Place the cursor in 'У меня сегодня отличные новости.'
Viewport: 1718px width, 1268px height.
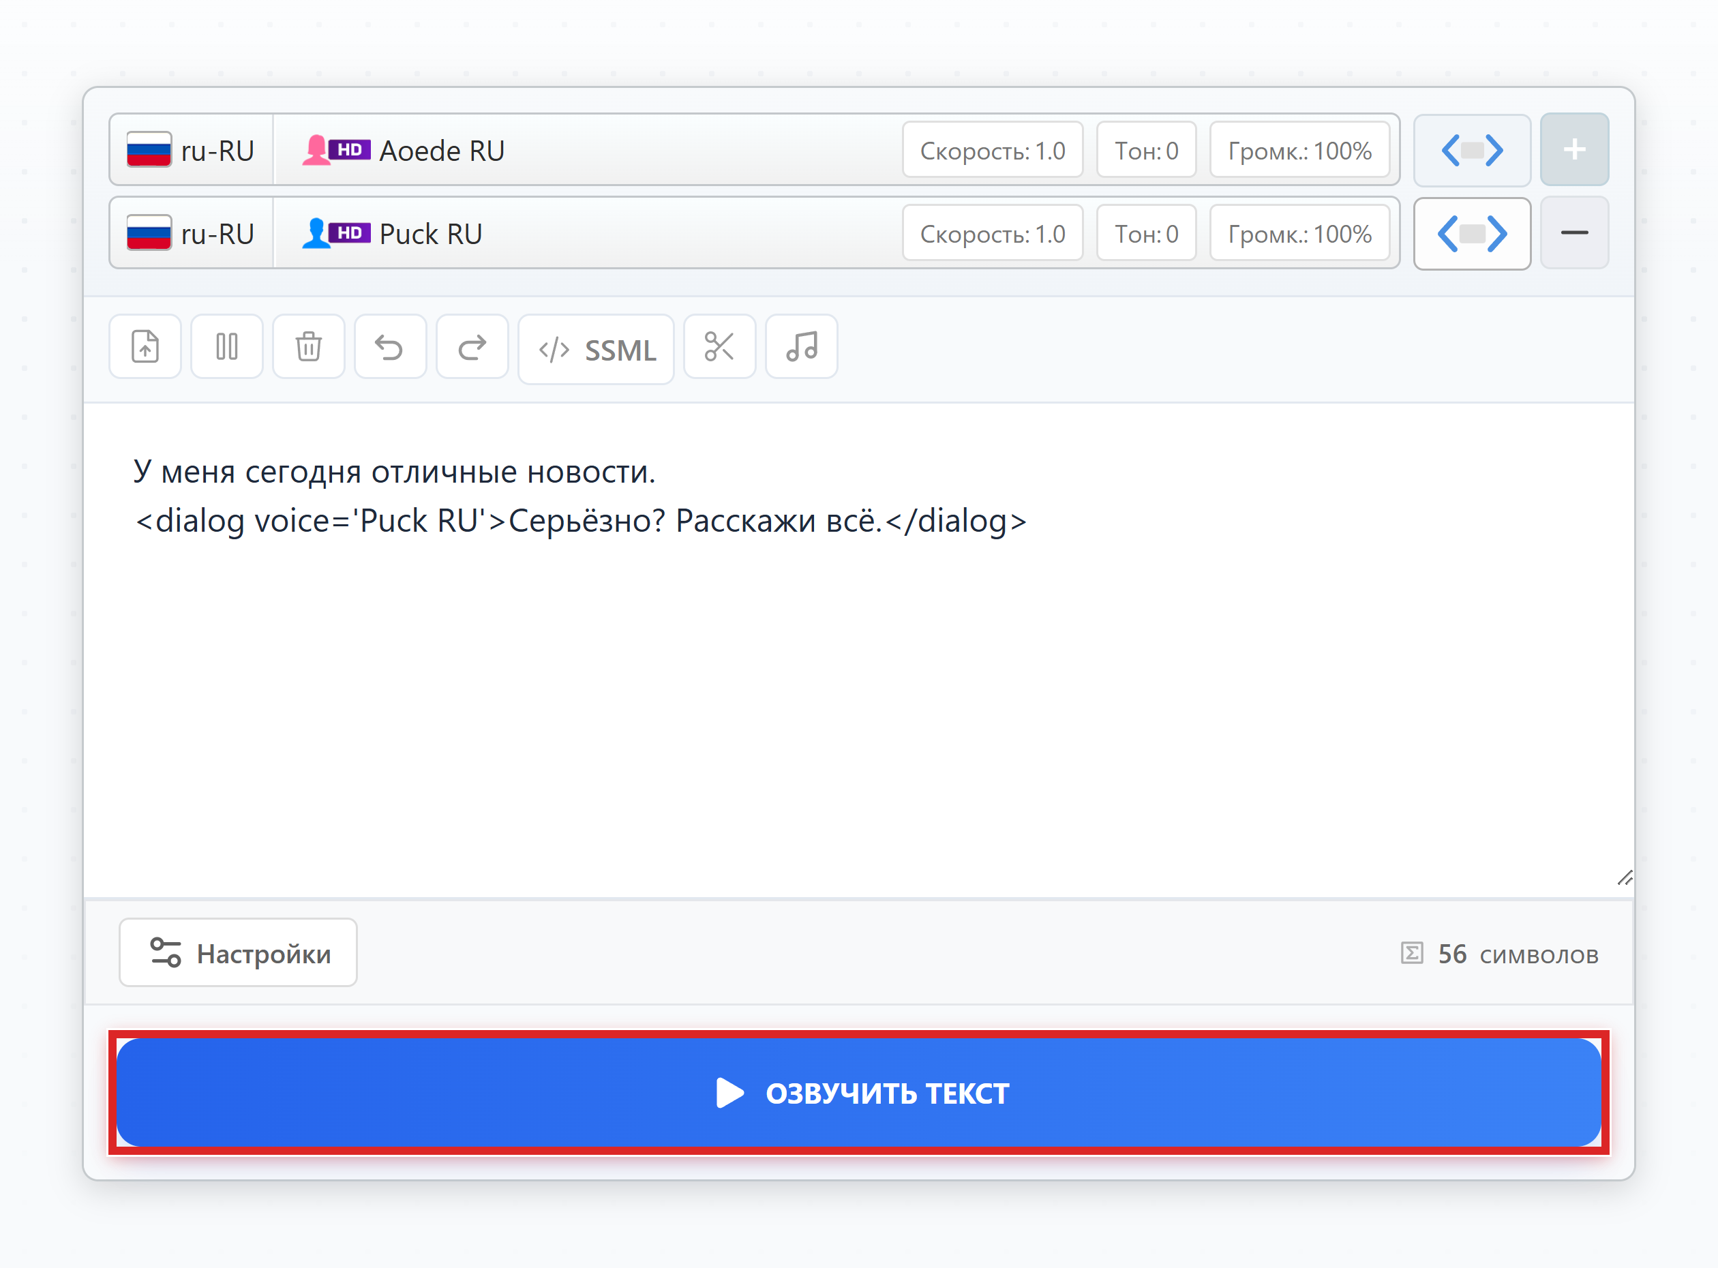pos(395,471)
